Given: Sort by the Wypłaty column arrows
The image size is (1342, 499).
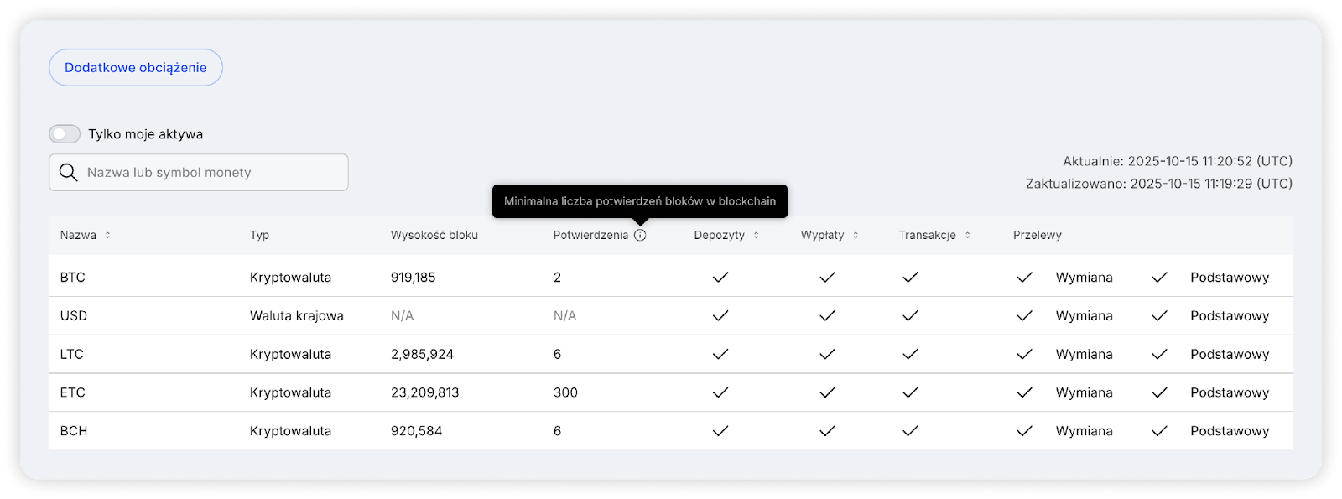Looking at the screenshot, I should click(x=856, y=236).
